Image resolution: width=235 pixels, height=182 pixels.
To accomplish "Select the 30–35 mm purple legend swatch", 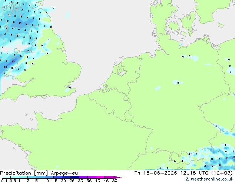I will [83, 177].
